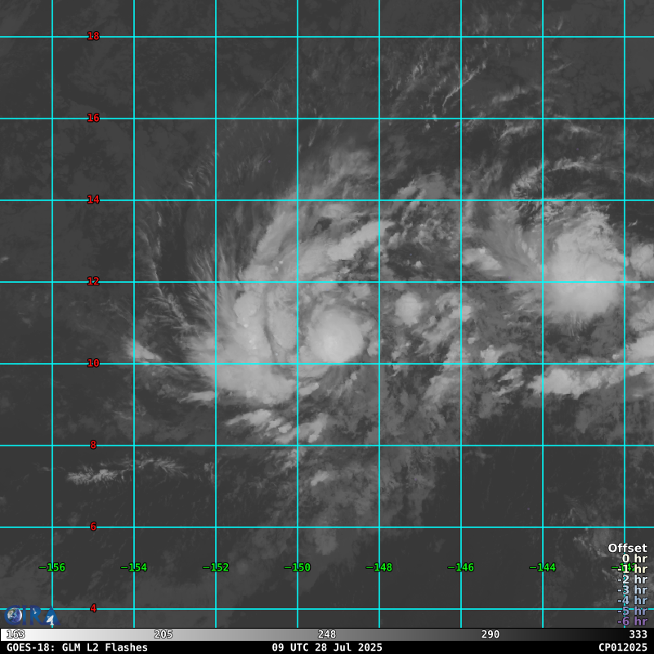Click the tropical cyclone center near 11N 149W
This screenshot has width=654, height=654.
334,339
